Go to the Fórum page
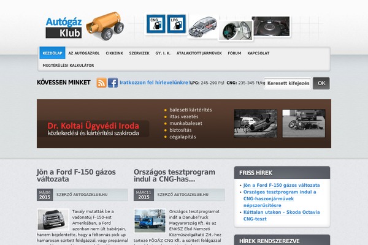The image size is (368, 245). pos(234,53)
